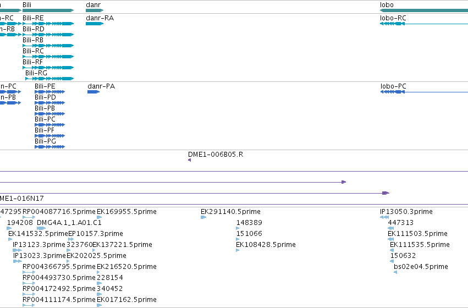
Task: Click EST label 447313
Action: [x=400, y=223]
